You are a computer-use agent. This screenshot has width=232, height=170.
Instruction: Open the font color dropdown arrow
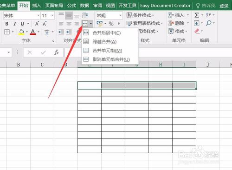click(x=39, y=32)
